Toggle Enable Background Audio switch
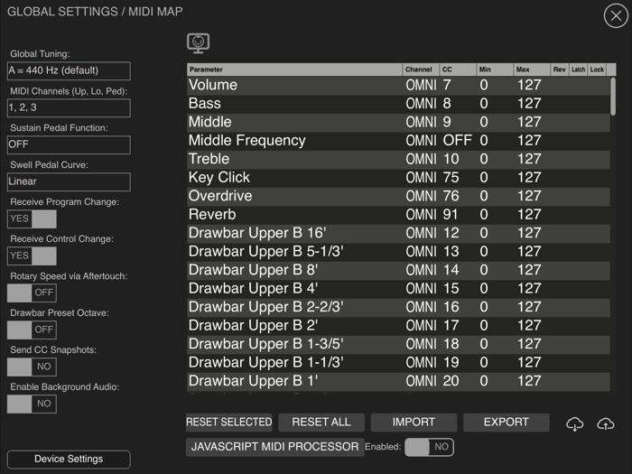 (32, 404)
